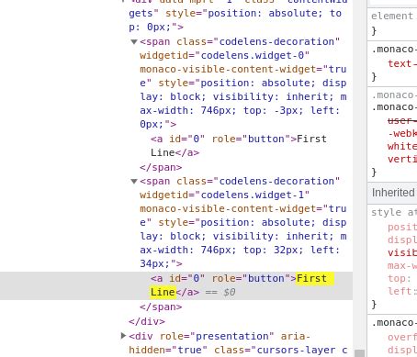Select the closing span tag of widget-1
This screenshot has width=417, height=357.
click(x=161, y=307)
